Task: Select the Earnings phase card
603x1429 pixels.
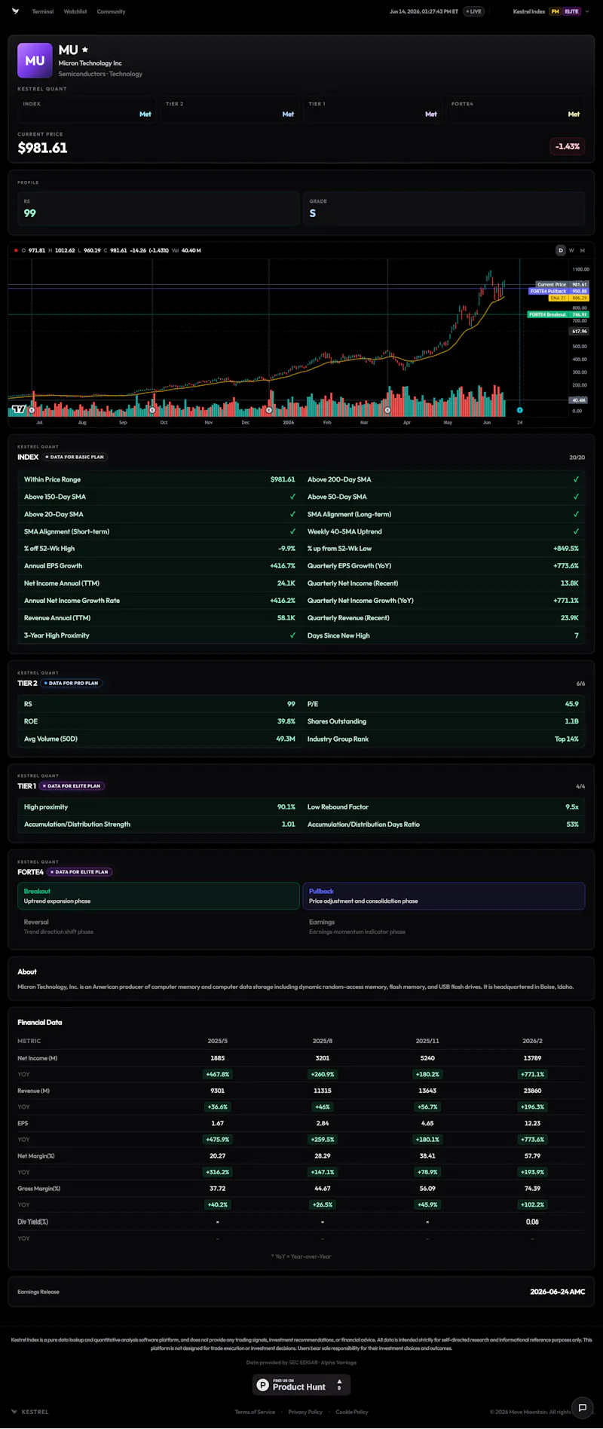Action: coord(444,926)
